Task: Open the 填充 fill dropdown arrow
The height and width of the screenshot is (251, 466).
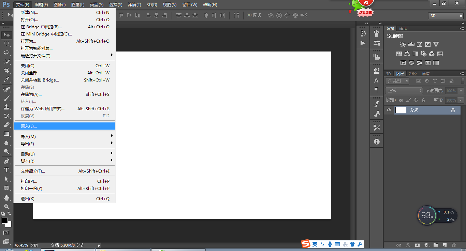Action: tap(461, 100)
